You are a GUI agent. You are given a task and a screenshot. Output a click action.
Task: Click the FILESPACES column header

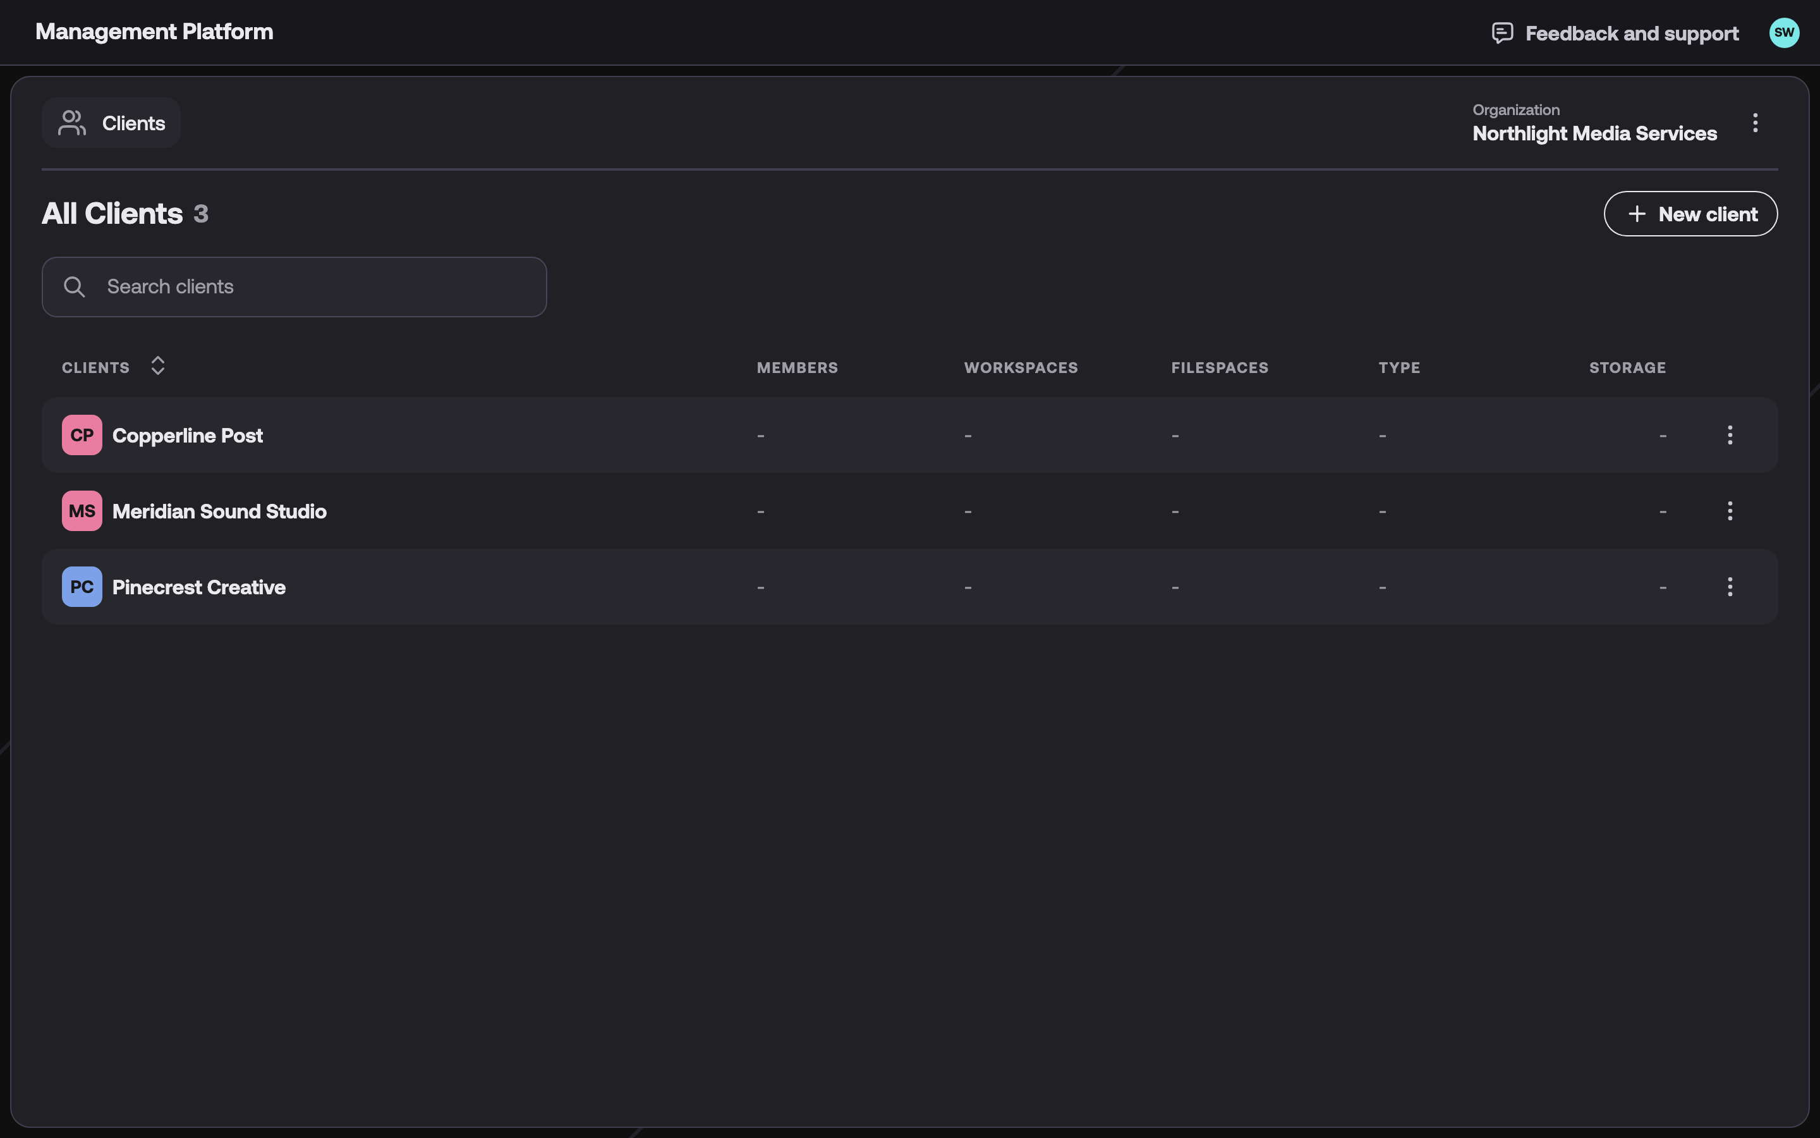pyautogui.click(x=1219, y=368)
